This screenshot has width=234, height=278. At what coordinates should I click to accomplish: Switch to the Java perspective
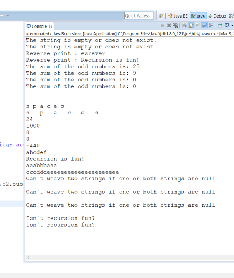click(x=198, y=16)
